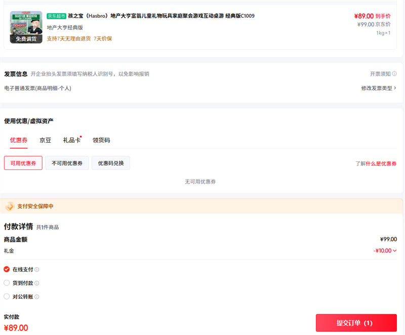Submit the order with 提交订单 button
The width and height of the screenshot is (405, 335).
(356, 323)
